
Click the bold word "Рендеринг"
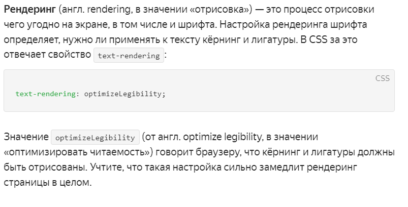[30, 10]
